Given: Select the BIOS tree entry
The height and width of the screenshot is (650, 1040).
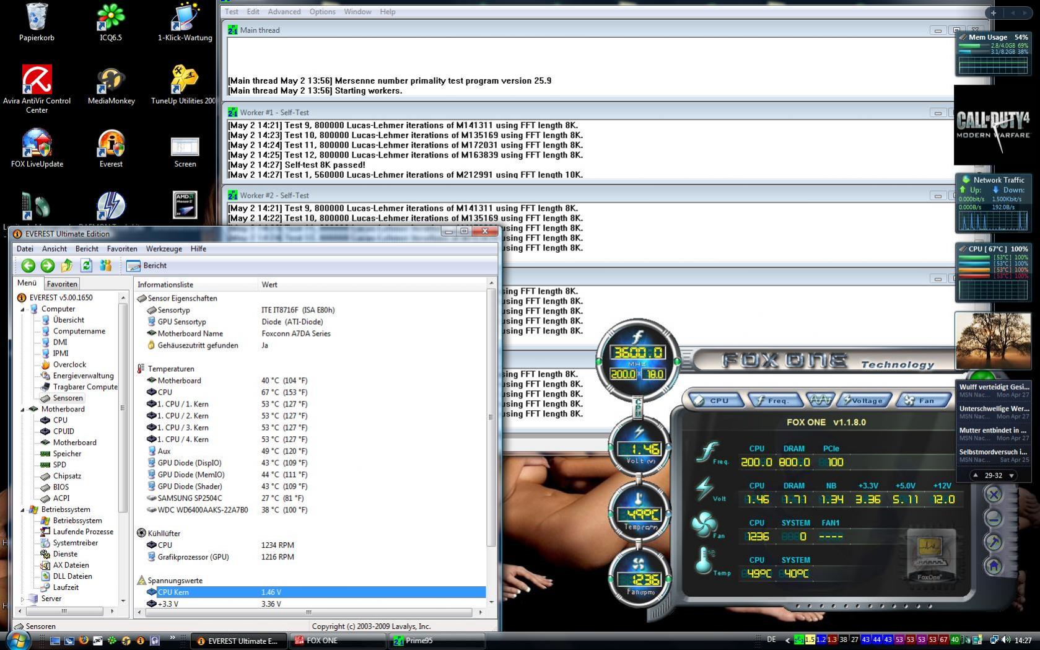Looking at the screenshot, I should 61,487.
